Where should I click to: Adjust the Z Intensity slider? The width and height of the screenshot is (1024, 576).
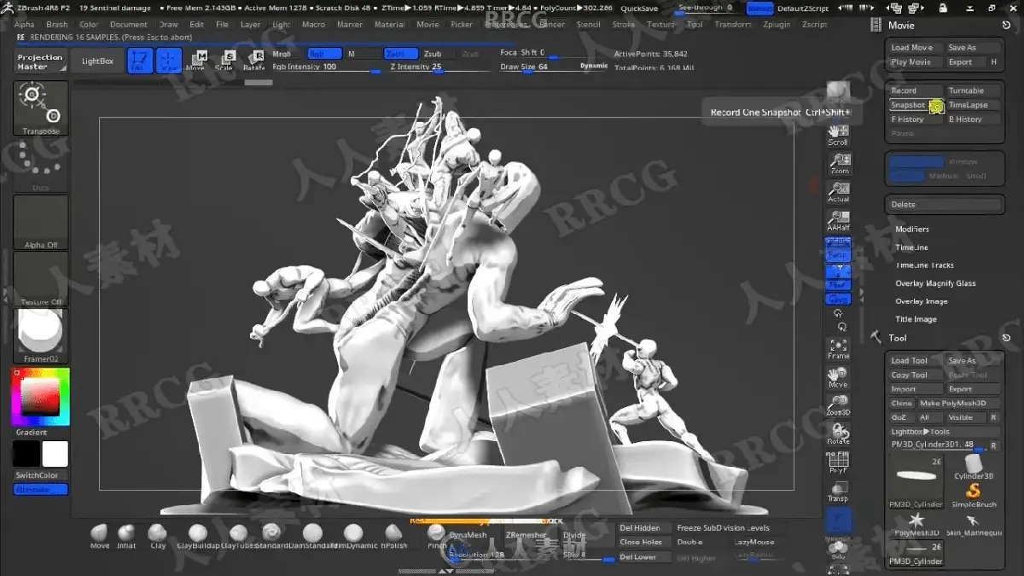click(438, 67)
